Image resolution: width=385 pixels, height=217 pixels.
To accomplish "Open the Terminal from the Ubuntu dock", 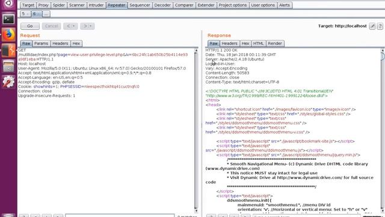I will [8, 19].
